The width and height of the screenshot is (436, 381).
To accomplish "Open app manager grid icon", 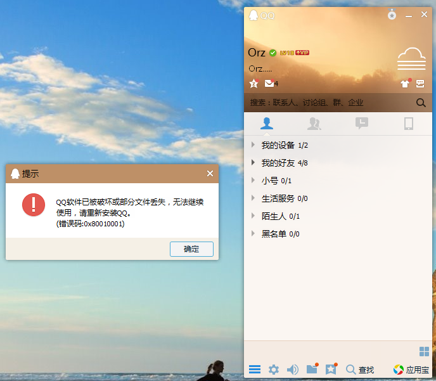I will pyautogui.click(x=424, y=351).
